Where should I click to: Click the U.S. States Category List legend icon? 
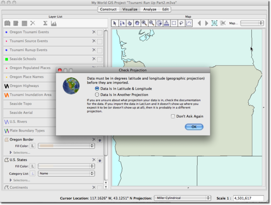coord(33,173)
